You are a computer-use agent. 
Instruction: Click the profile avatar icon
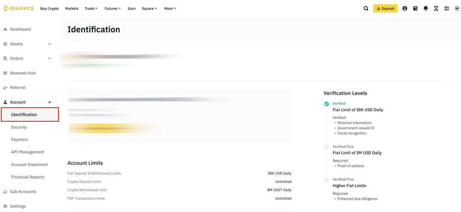pos(405,9)
